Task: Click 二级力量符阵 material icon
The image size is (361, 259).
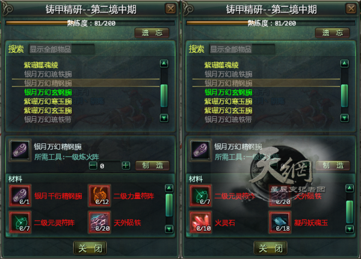Action: (x=99, y=196)
